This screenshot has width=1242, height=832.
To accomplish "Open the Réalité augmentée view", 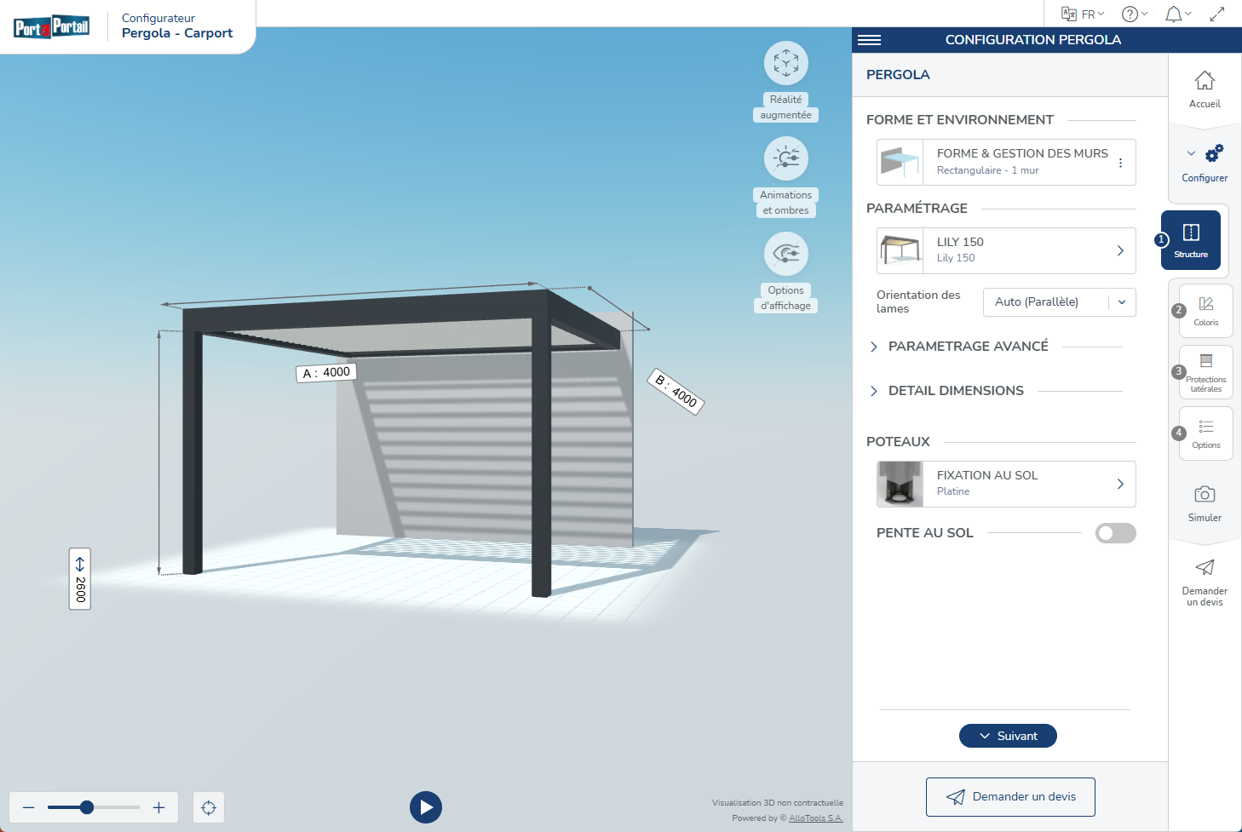I will click(785, 64).
